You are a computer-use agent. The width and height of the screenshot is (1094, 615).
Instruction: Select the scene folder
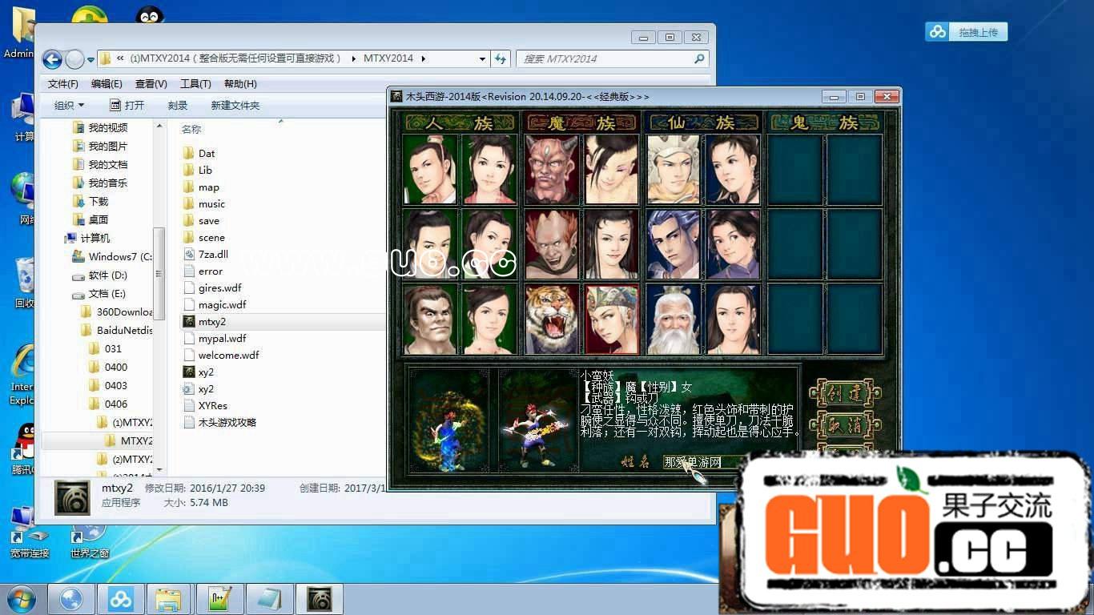203,237
